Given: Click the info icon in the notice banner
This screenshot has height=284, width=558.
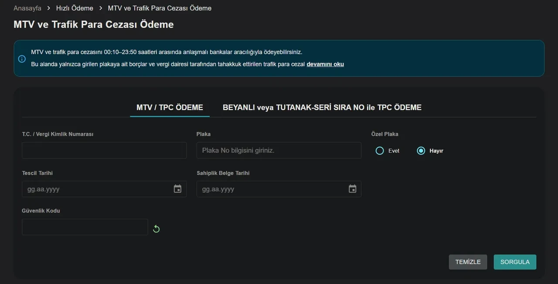Looking at the screenshot, I should click(22, 58).
